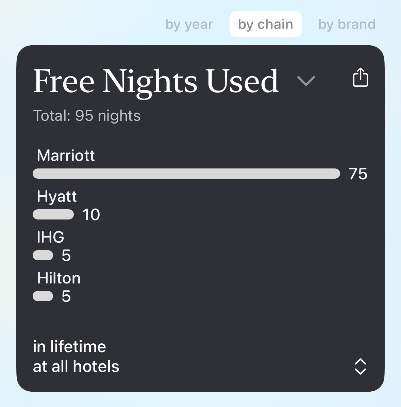The image size is (401, 407).
Task: Select the Hyatt bar
Action: tap(53, 214)
